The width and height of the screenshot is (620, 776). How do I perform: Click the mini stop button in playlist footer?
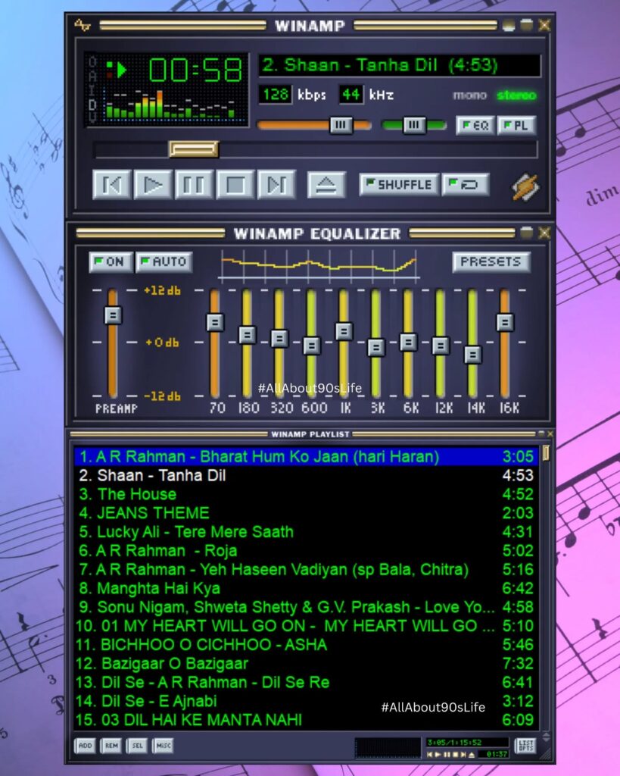tap(456, 755)
